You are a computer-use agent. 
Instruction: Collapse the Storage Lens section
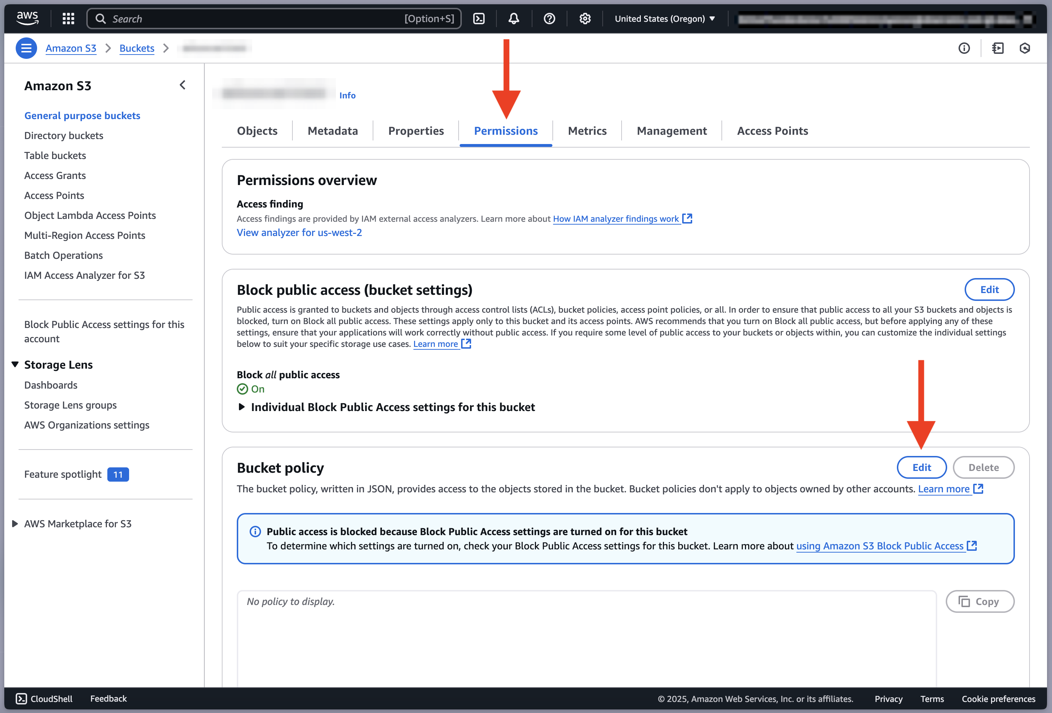15,365
